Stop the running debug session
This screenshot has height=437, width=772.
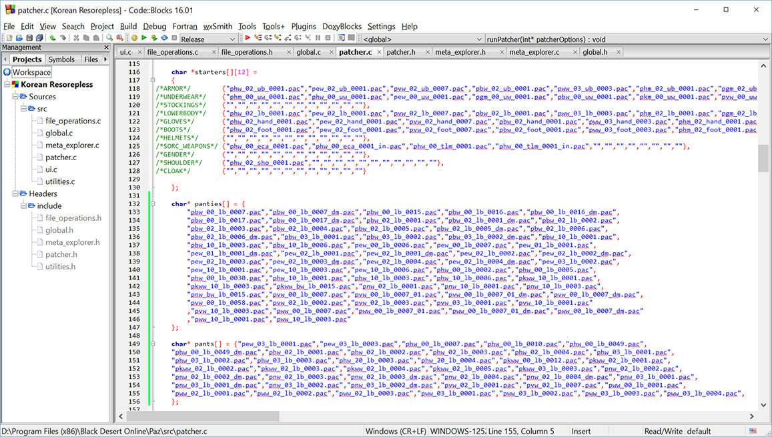click(x=328, y=39)
